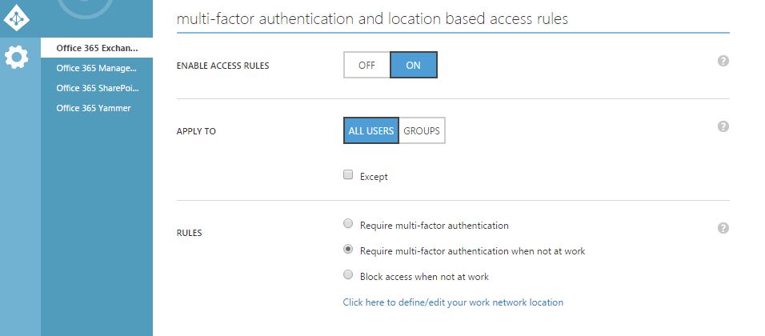Select Require multi-factor authentication option
The height and width of the screenshot is (336, 765).
click(348, 224)
